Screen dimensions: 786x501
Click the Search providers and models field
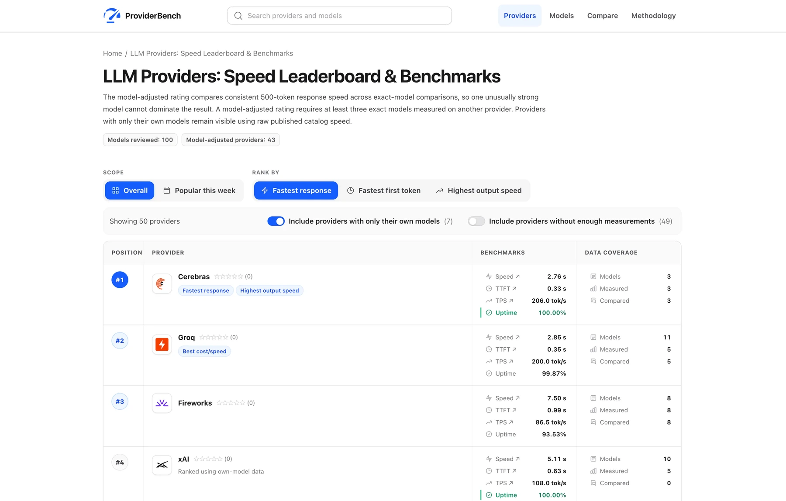click(x=339, y=16)
